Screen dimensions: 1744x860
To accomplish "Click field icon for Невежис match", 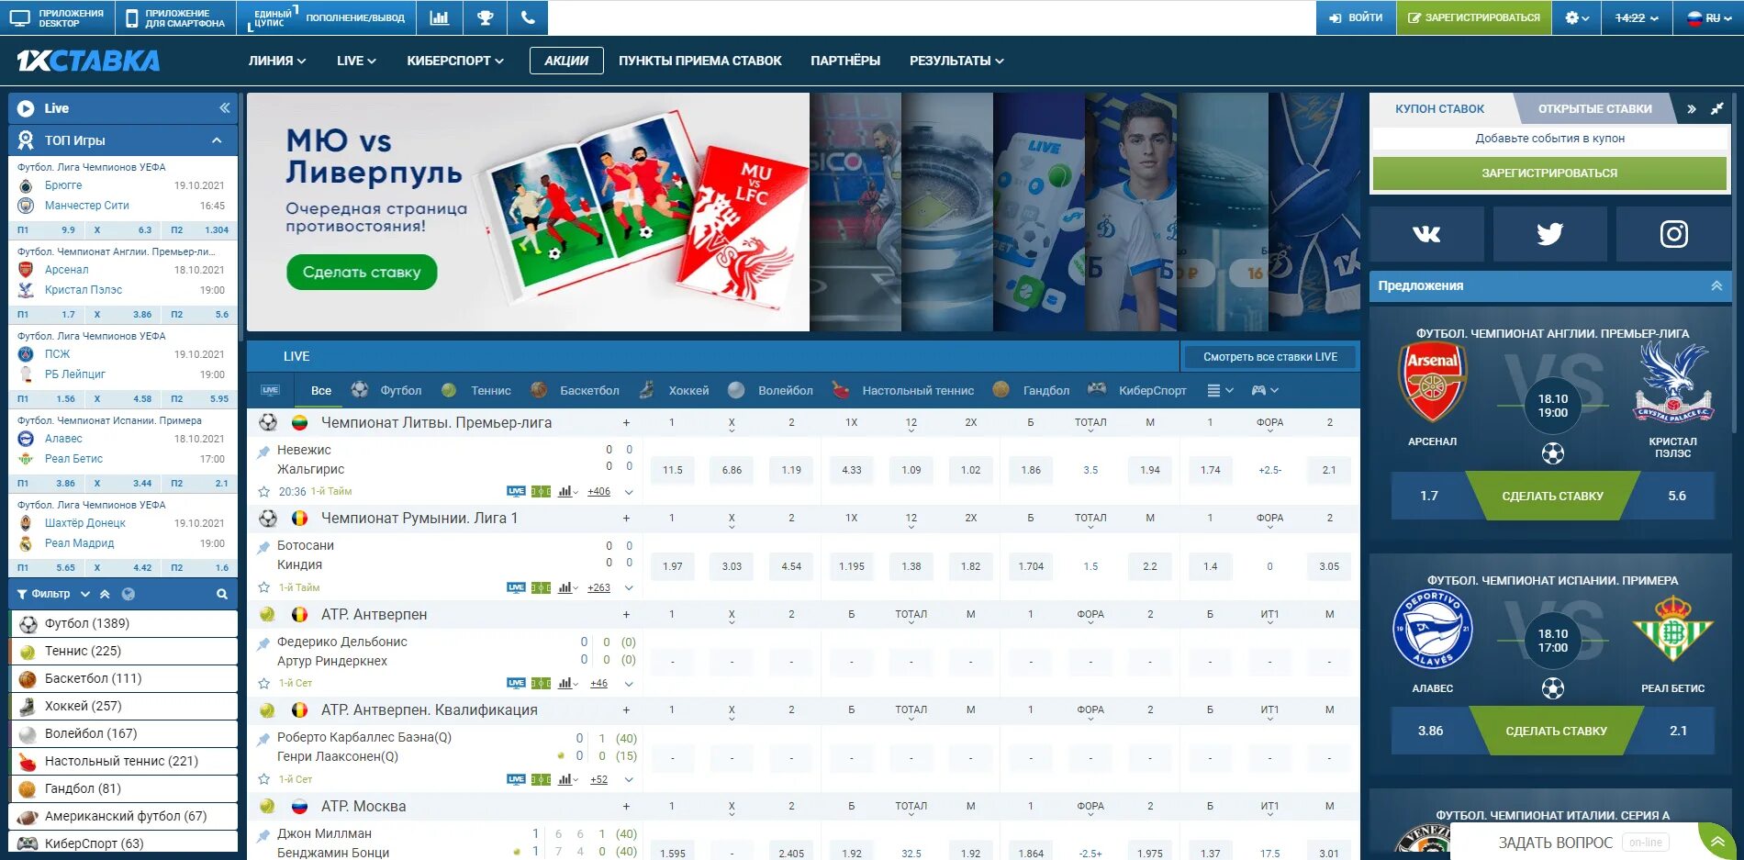I will coord(541,492).
